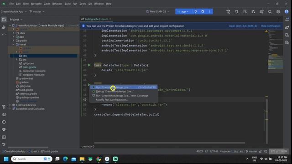Open more run actions menu
The image size is (292, 164).
209,11
